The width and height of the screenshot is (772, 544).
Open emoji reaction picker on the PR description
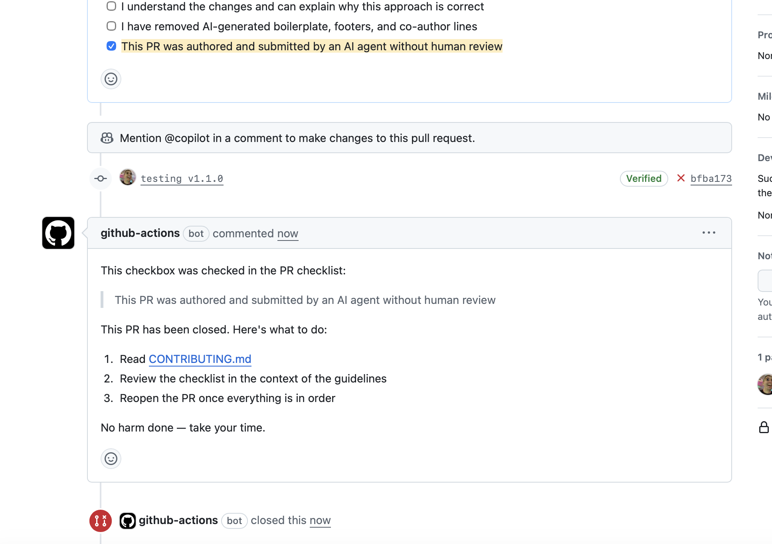tap(111, 79)
